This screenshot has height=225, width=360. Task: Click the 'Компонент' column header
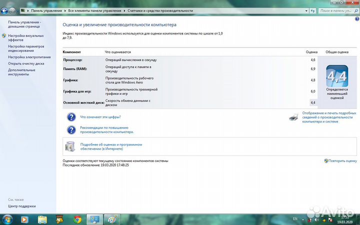point(71,52)
